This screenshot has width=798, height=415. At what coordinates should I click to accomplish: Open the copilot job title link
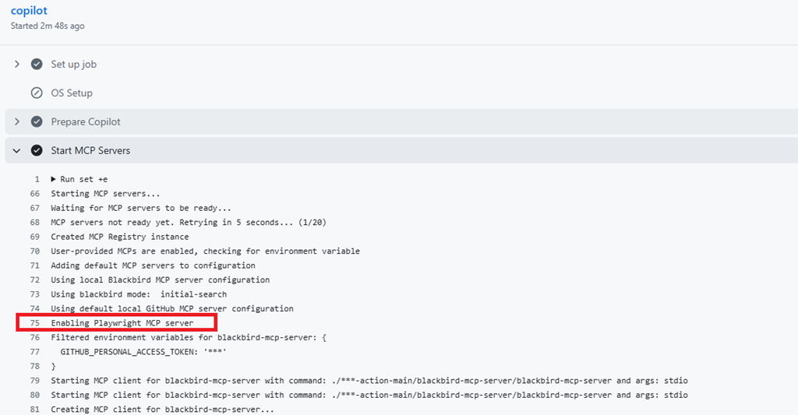click(x=29, y=11)
